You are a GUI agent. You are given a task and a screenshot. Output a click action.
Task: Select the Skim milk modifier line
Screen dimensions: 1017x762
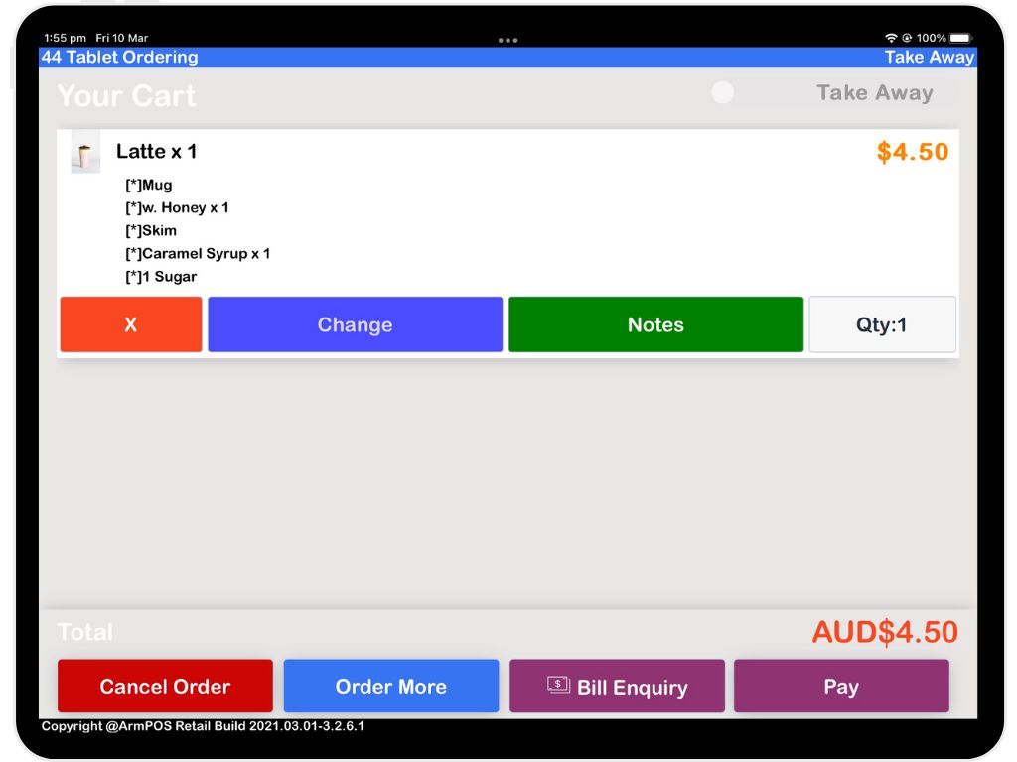(151, 230)
